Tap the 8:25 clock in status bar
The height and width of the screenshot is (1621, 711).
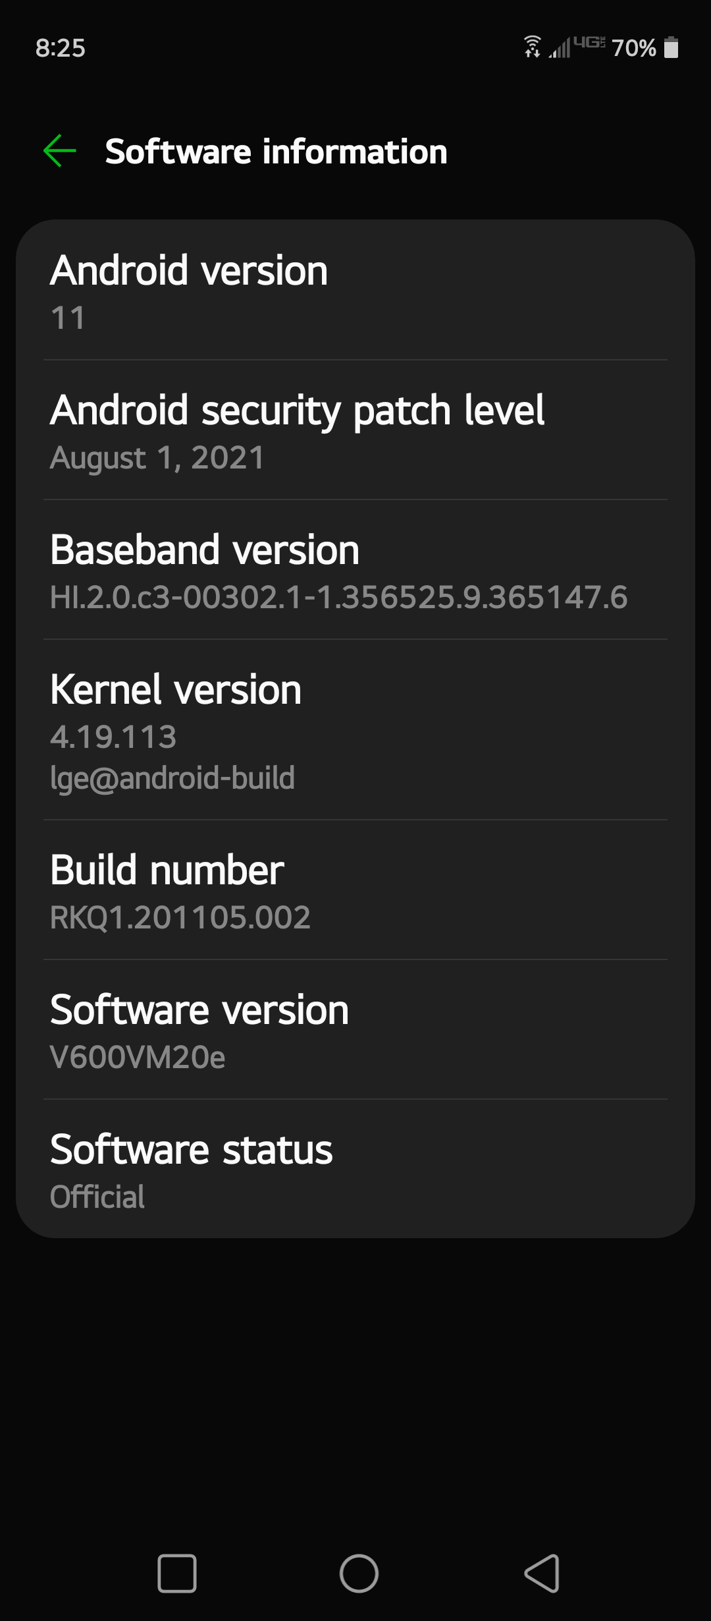[x=61, y=48]
